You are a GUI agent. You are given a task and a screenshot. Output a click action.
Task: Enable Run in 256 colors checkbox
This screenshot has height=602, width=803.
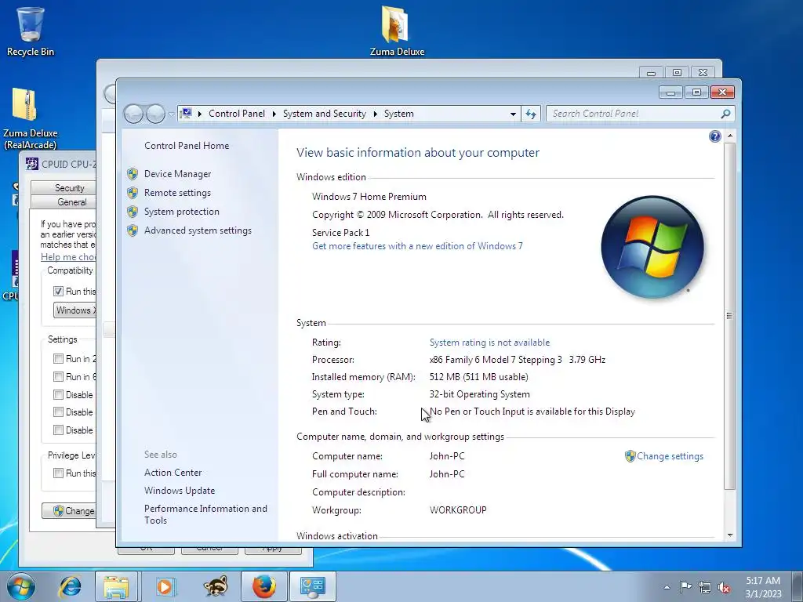58,359
